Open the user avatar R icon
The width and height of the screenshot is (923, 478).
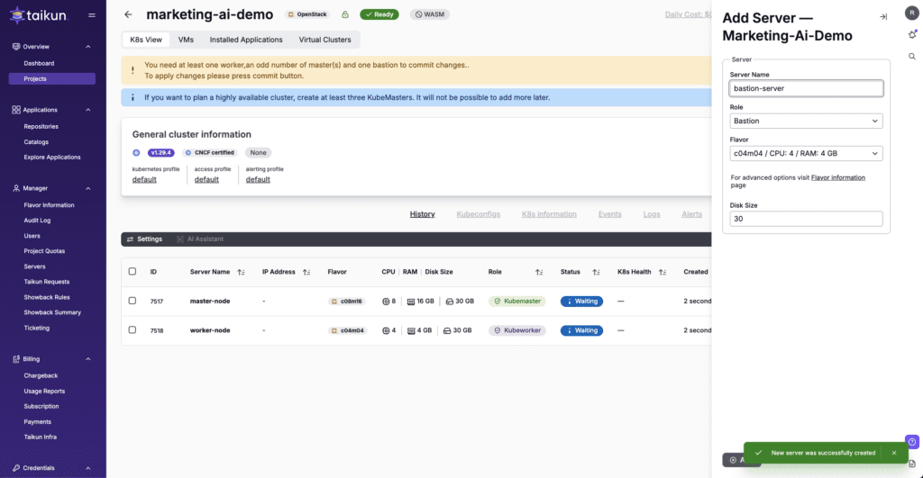pyautogui.click(x=911, y=13)
